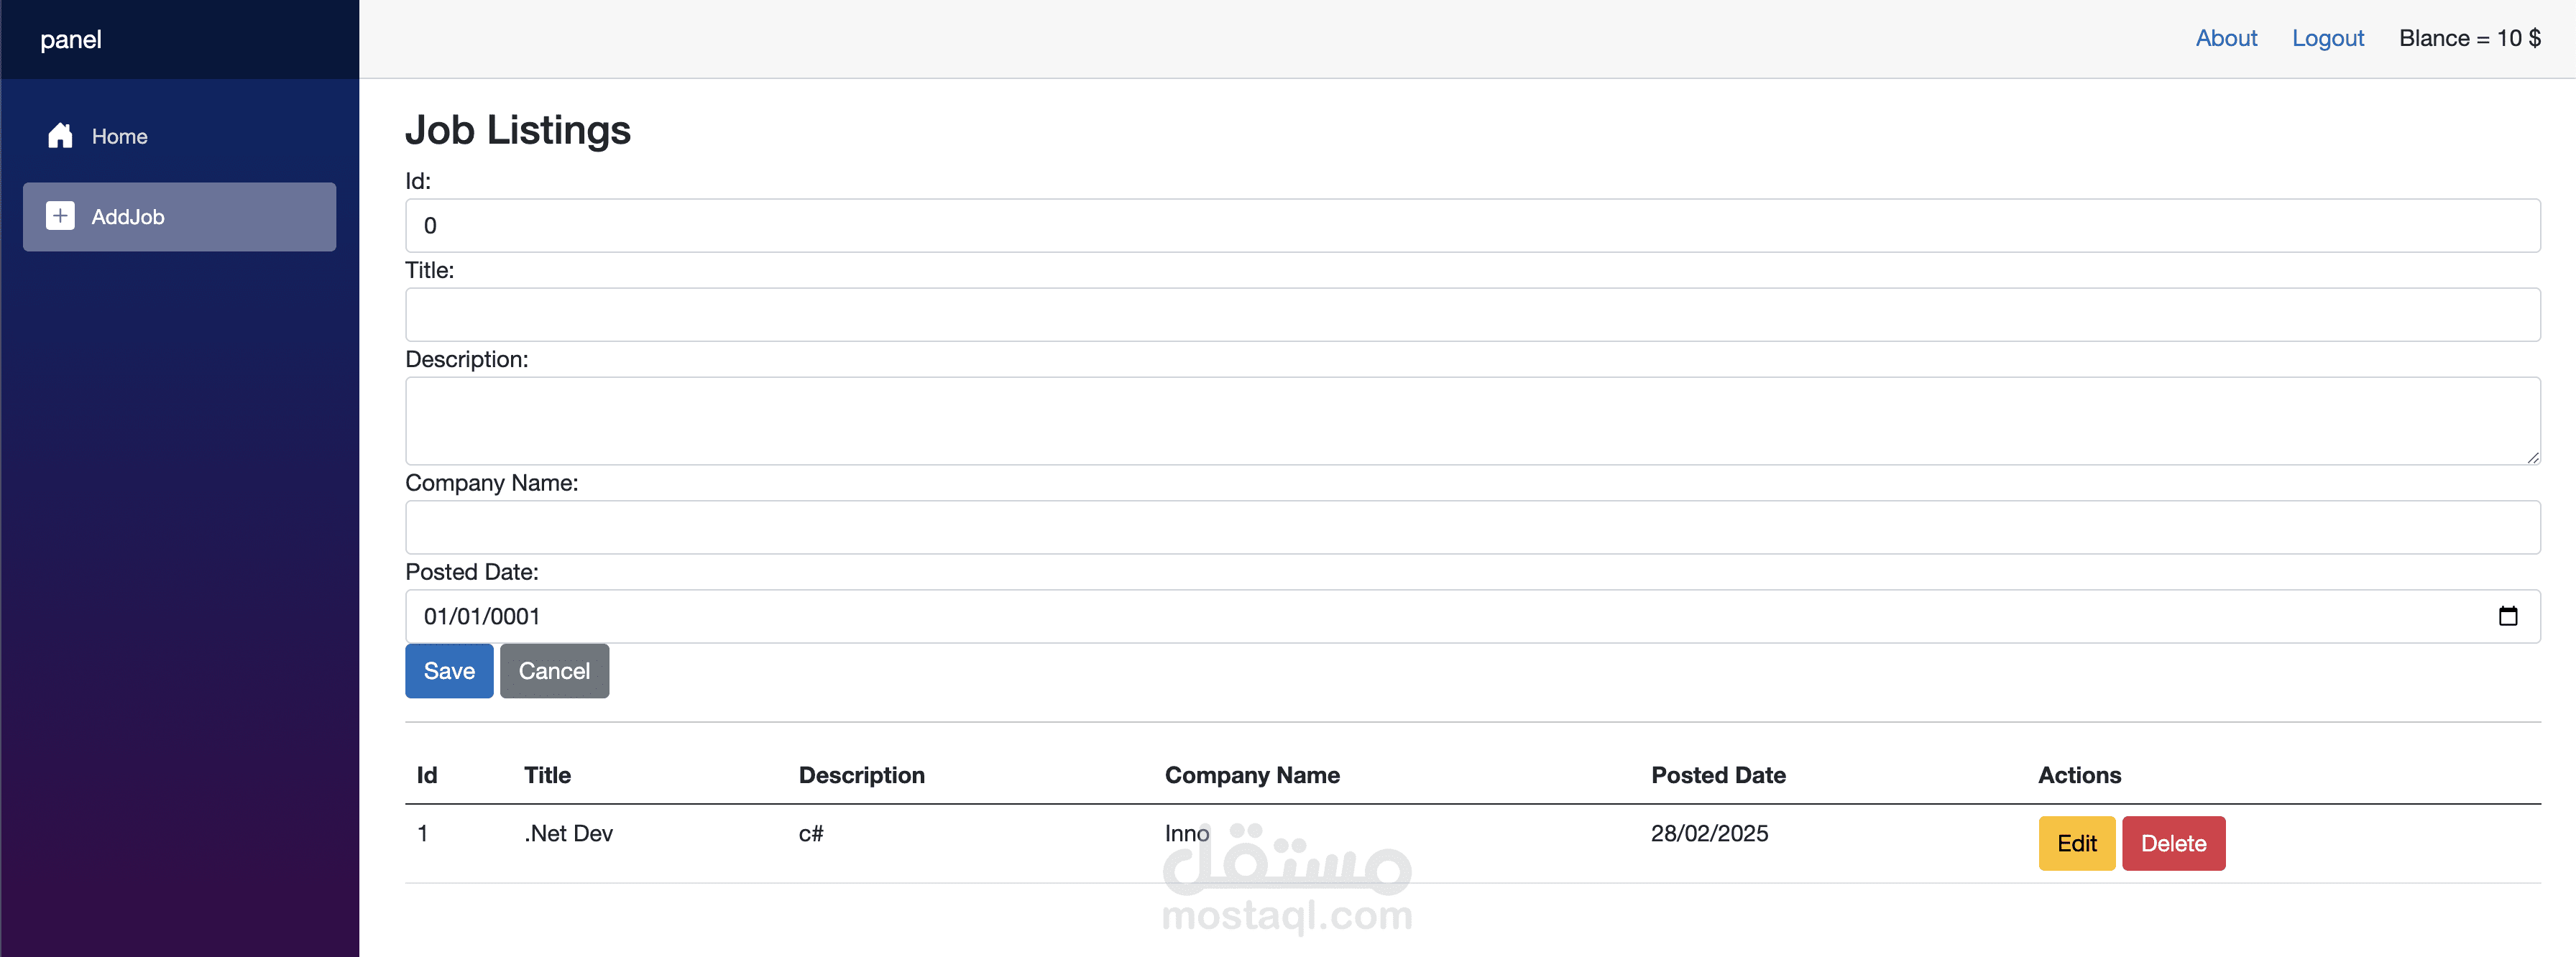Focus the Id input field

[x=1471, y=226]
